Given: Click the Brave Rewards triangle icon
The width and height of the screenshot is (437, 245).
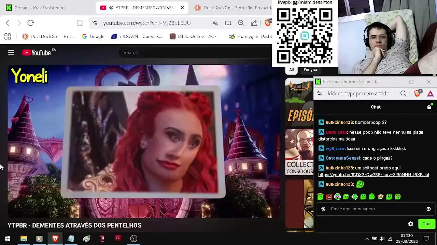Looking at the screenshot, I should (x=430, y=93).
